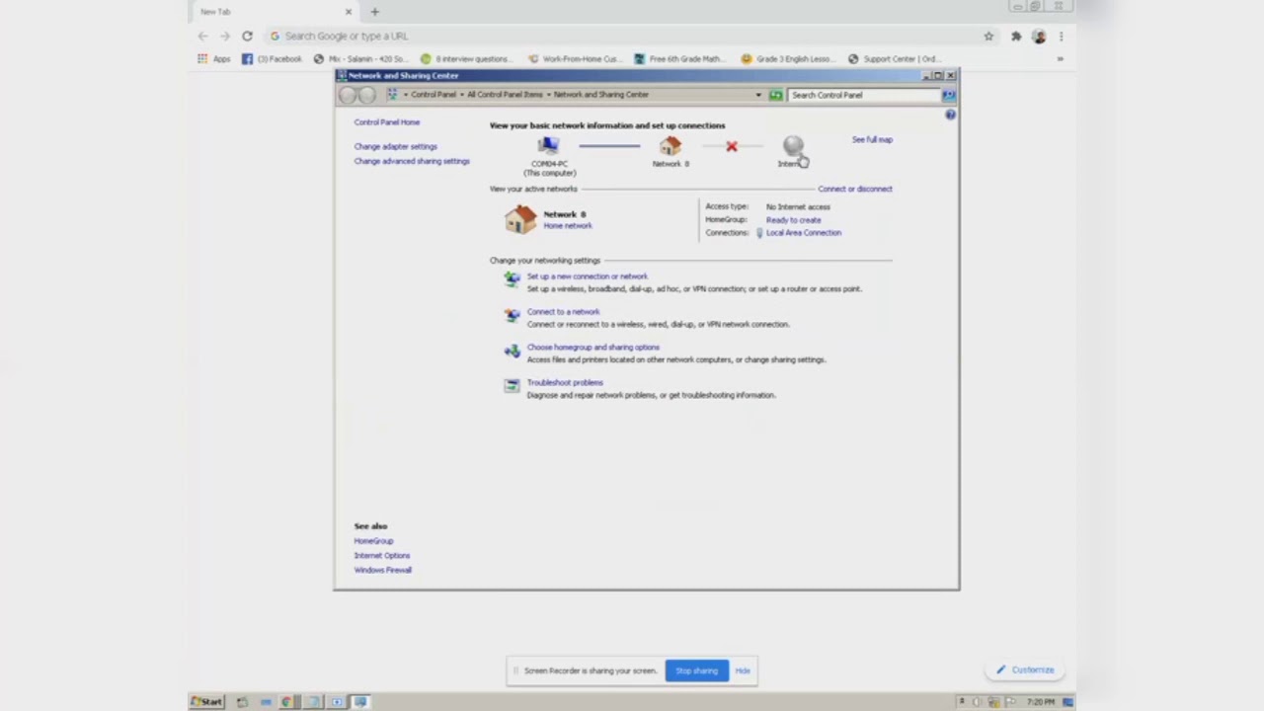
Task: Click the Choose homegroup and sharing icon
Action: [x=512, y=352]
